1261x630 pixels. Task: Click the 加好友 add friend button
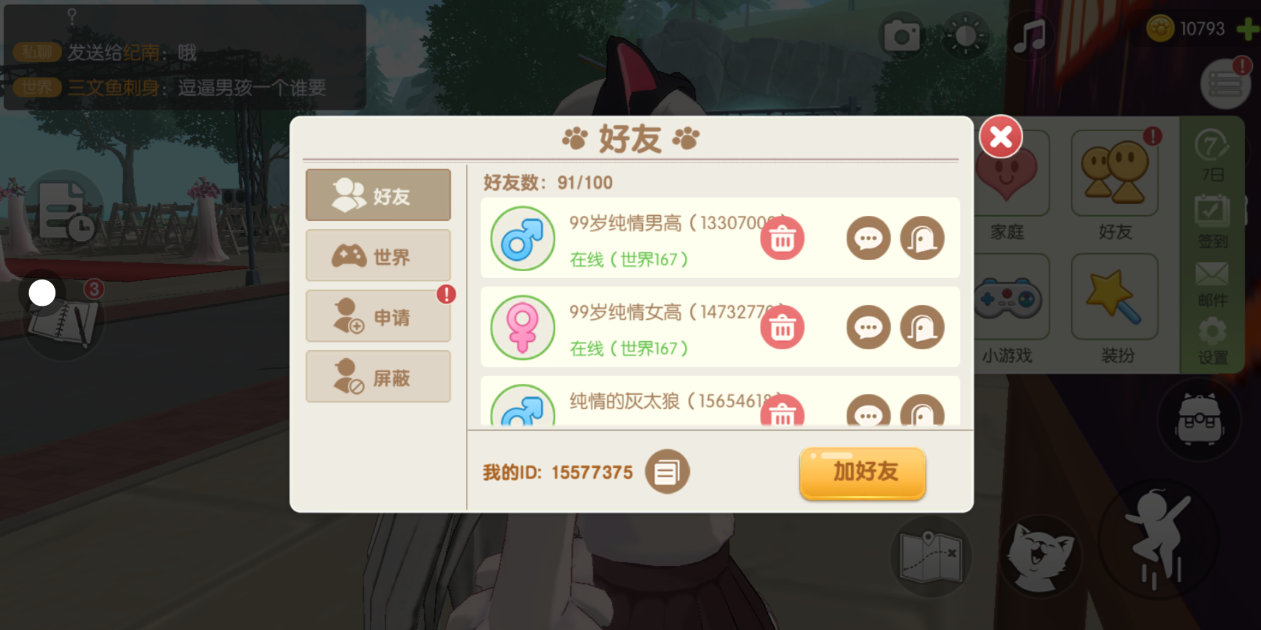coord(863,473)
